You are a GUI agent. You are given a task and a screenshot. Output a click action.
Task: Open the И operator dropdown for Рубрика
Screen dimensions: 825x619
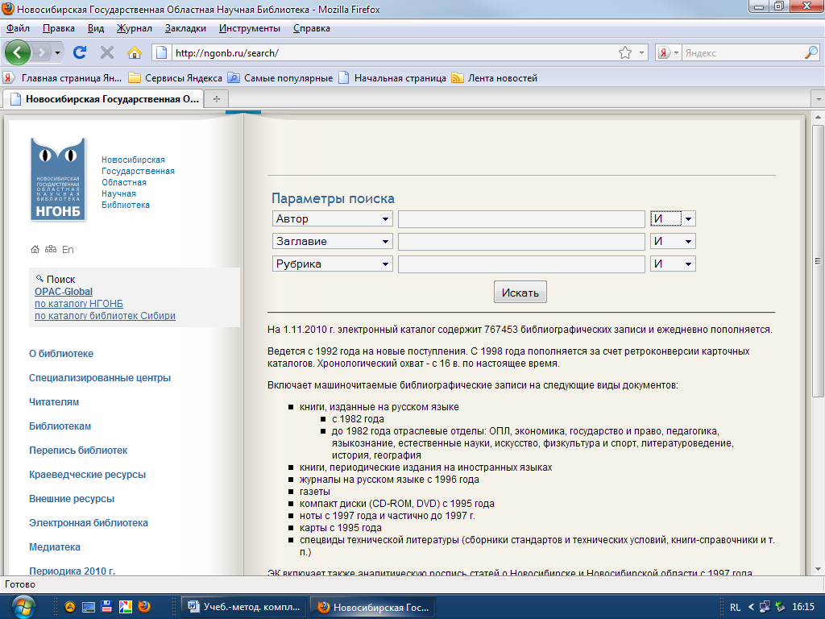click(x=673, y=264)
